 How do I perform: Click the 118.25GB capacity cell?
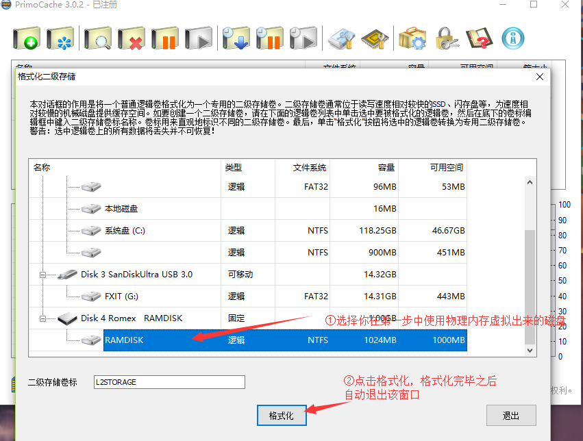[377, 231]
